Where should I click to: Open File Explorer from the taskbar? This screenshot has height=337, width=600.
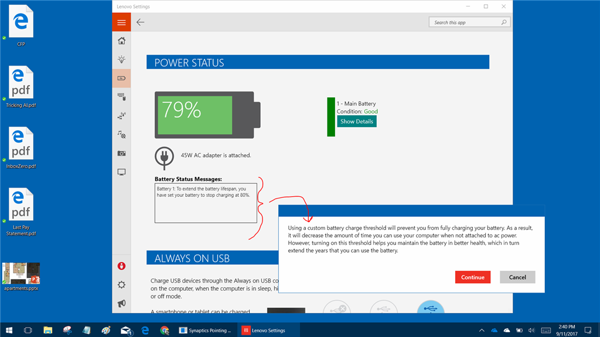[x=48, y=330]
